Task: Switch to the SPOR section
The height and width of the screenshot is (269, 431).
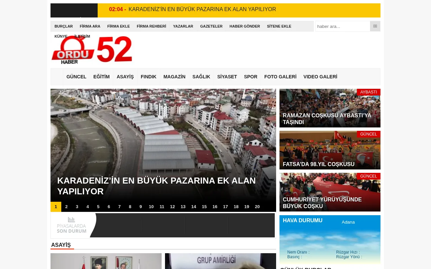Action: tap(250, 77)
